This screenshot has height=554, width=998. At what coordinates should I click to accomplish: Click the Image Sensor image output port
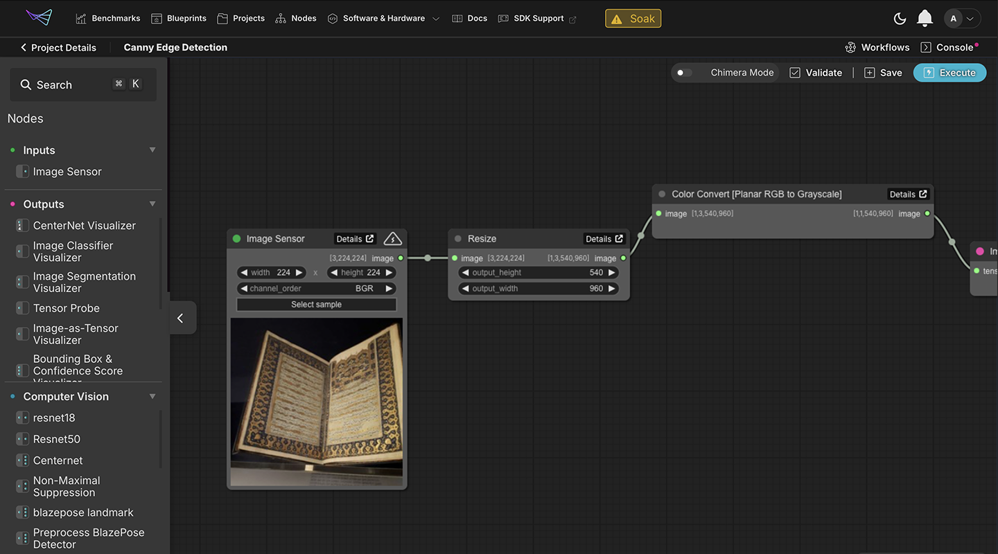(401, 258)
